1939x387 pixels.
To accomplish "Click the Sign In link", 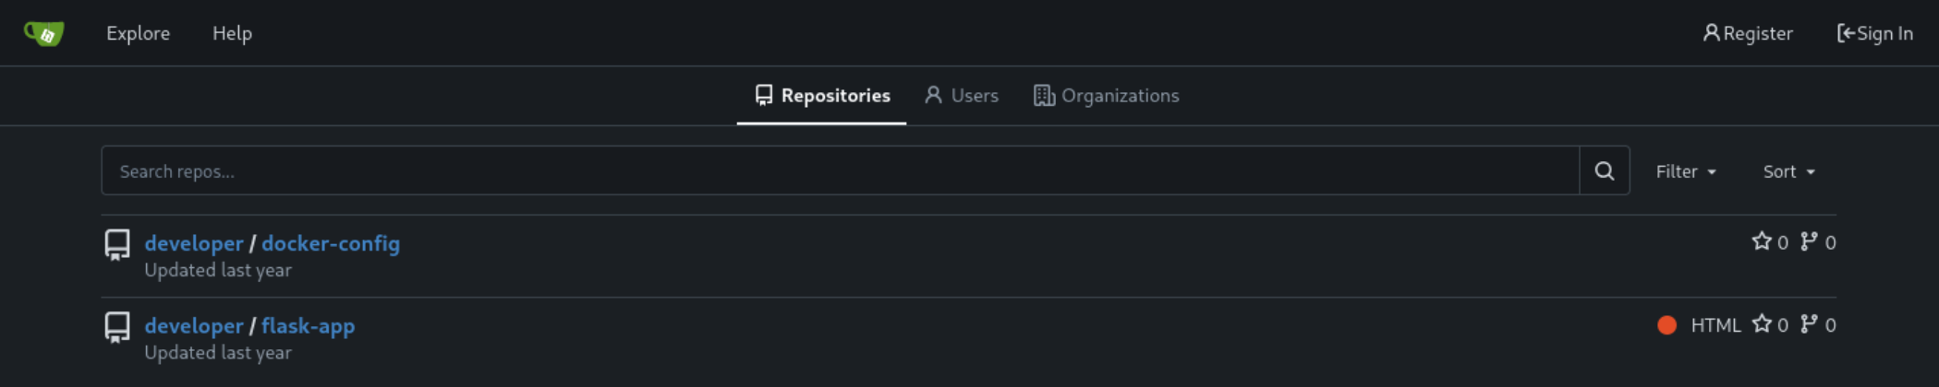I will 1874,33.
